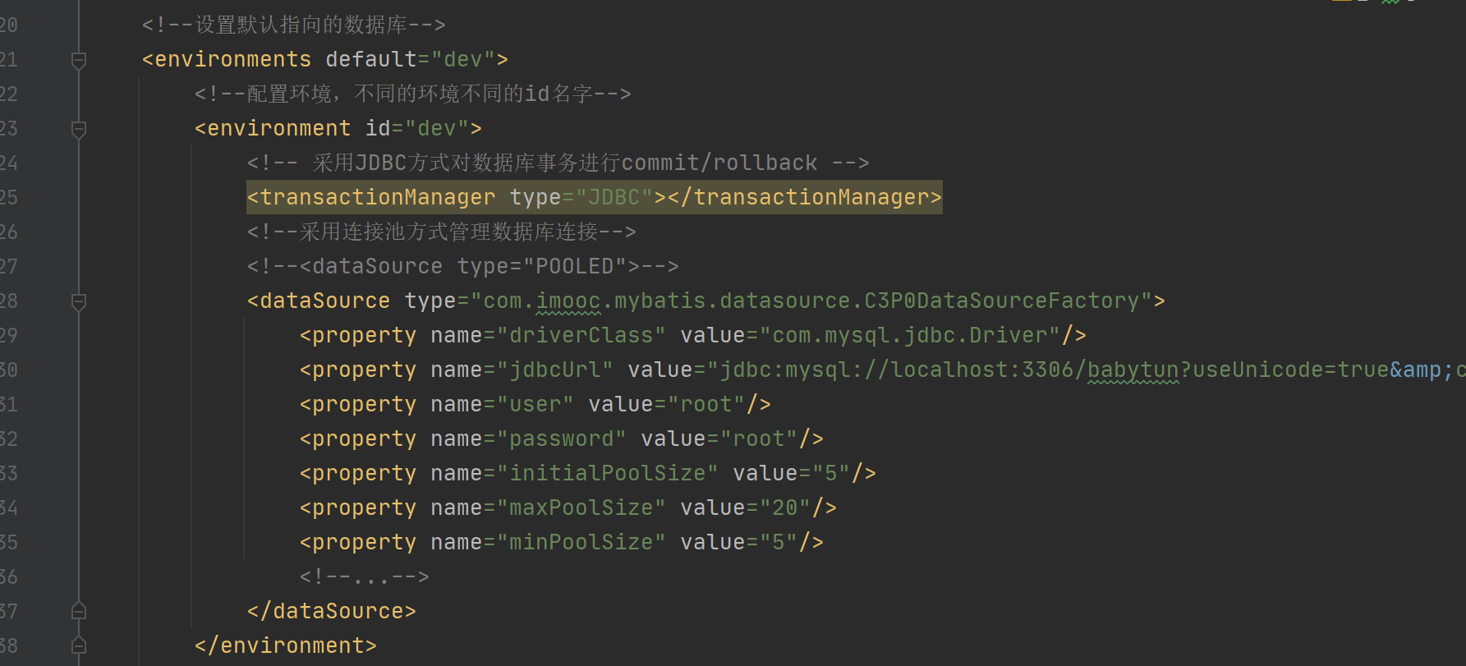Collapse the environment id="dev" fold marker

(79, 129)
